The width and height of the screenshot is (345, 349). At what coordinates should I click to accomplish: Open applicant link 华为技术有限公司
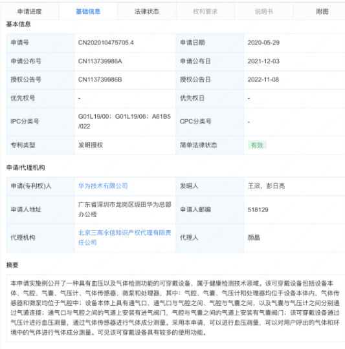pyautogui.click(x=103, y=186)
